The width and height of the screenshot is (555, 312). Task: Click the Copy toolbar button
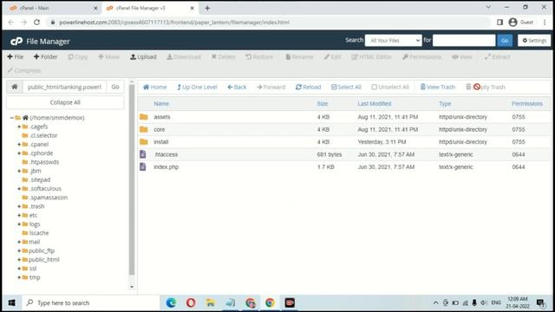tap(77, 57)
